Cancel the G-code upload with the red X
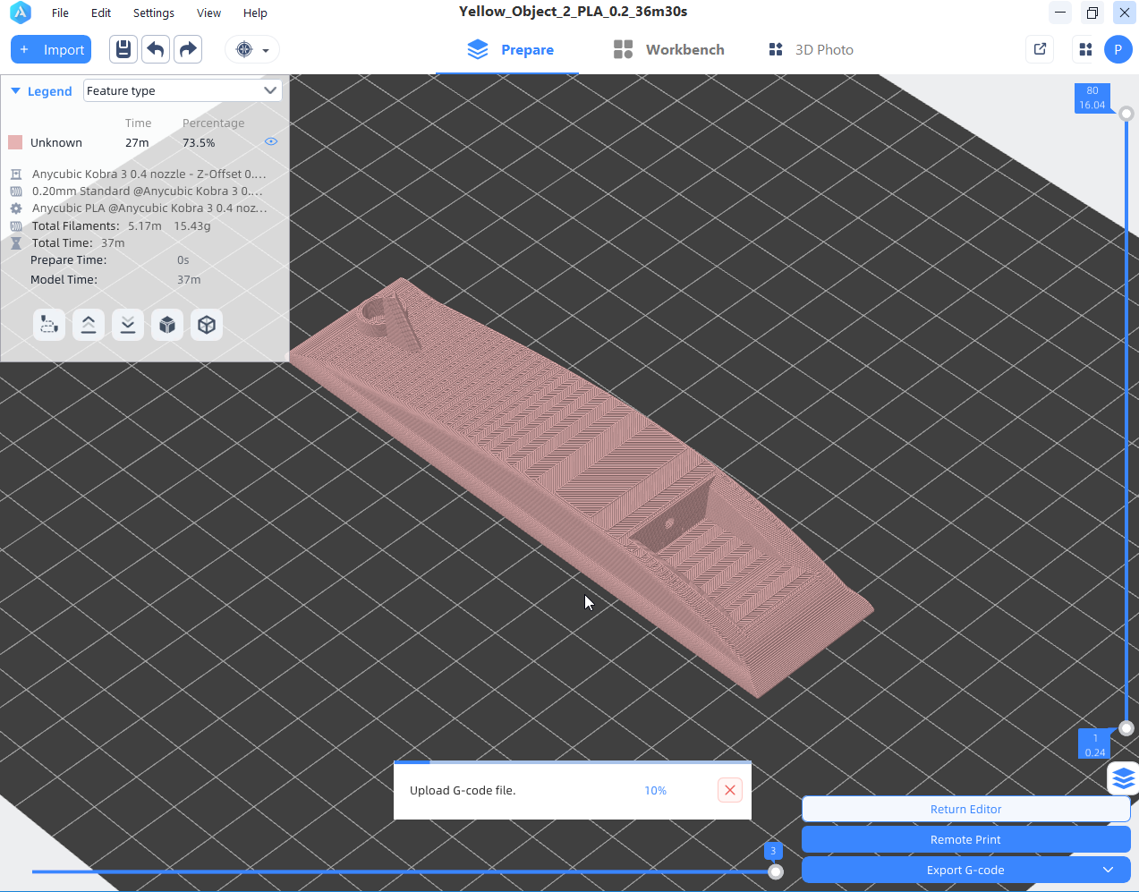 click(x=730, y=790)
